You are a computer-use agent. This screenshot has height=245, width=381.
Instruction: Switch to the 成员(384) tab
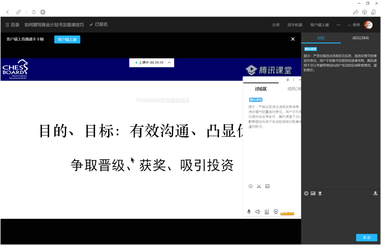tap(360, 38)
